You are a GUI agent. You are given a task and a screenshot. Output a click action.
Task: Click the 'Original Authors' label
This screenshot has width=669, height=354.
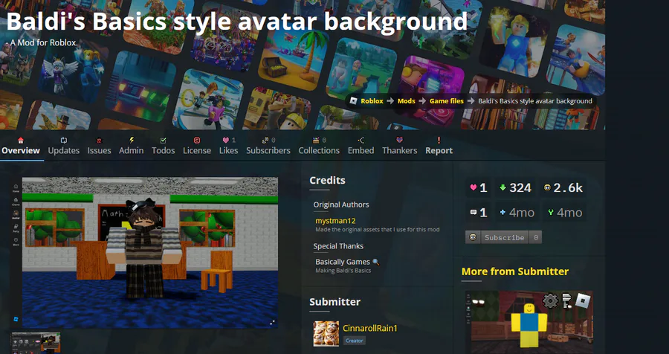[341, 205]
